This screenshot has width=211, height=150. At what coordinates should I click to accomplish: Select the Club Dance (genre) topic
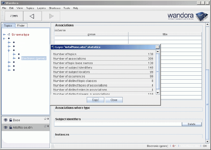coord(35,54)
